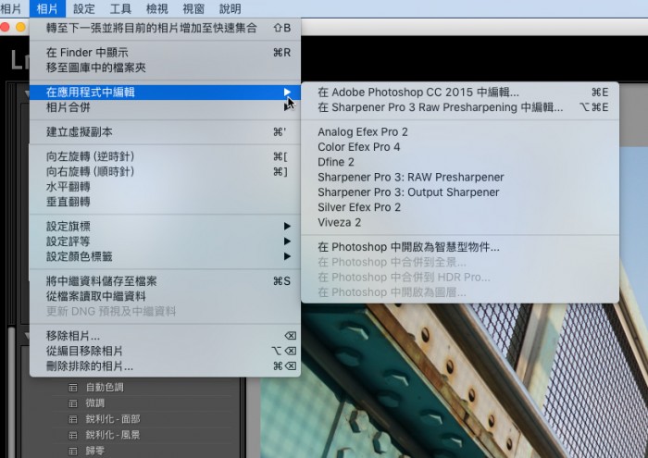Select 移至圖庫中的檔案夾
Image resolution: width=648 pixels, height=458 pixels.
pos(166,68)
